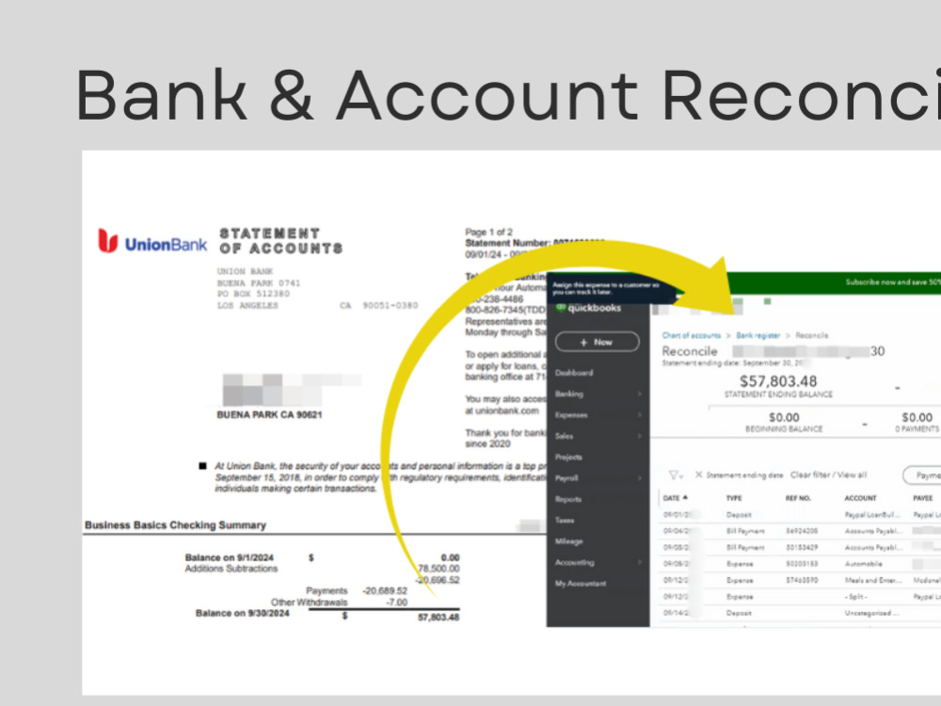Click the $57,803.48 statement ending balance
The width and height of the screenshot is (941, 706).
point(778,381)
